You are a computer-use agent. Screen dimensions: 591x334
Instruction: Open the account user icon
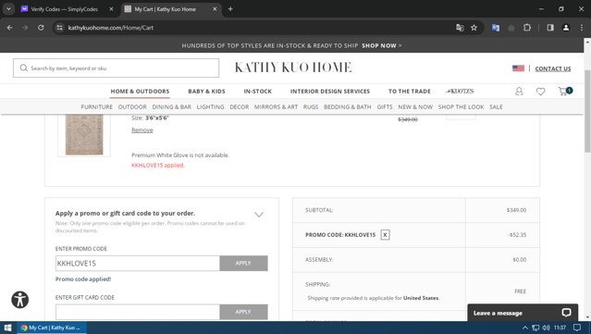coord(519,92)
